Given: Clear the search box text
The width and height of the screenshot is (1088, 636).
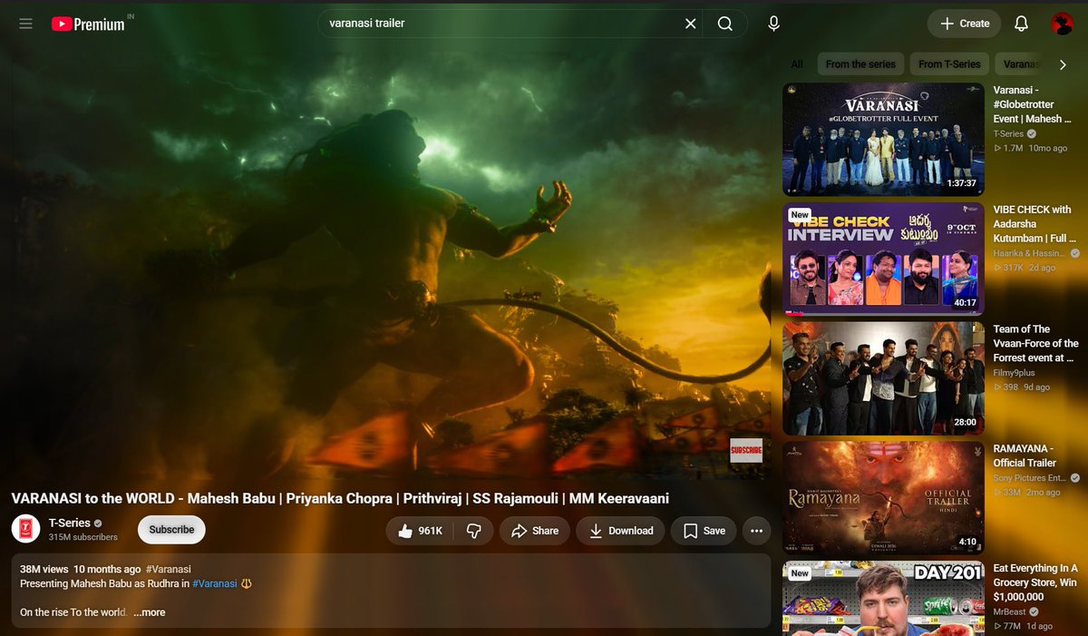Looking at the screenshot, I should (691, 24).
